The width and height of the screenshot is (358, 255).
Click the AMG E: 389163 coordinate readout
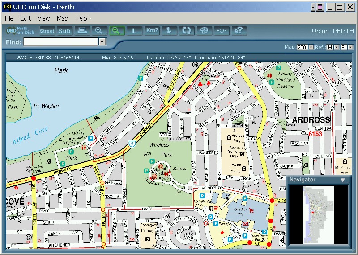point(34,58)
